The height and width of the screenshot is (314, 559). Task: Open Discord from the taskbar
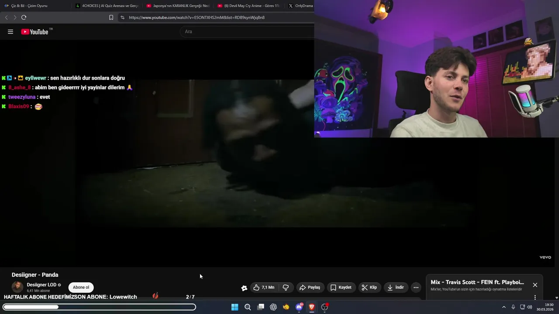[x=299, y=307]
